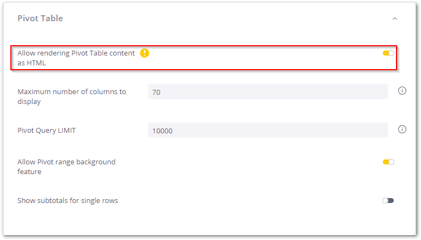Collapse the Pivot Table section using the chevron

click(x=395, y=19)
